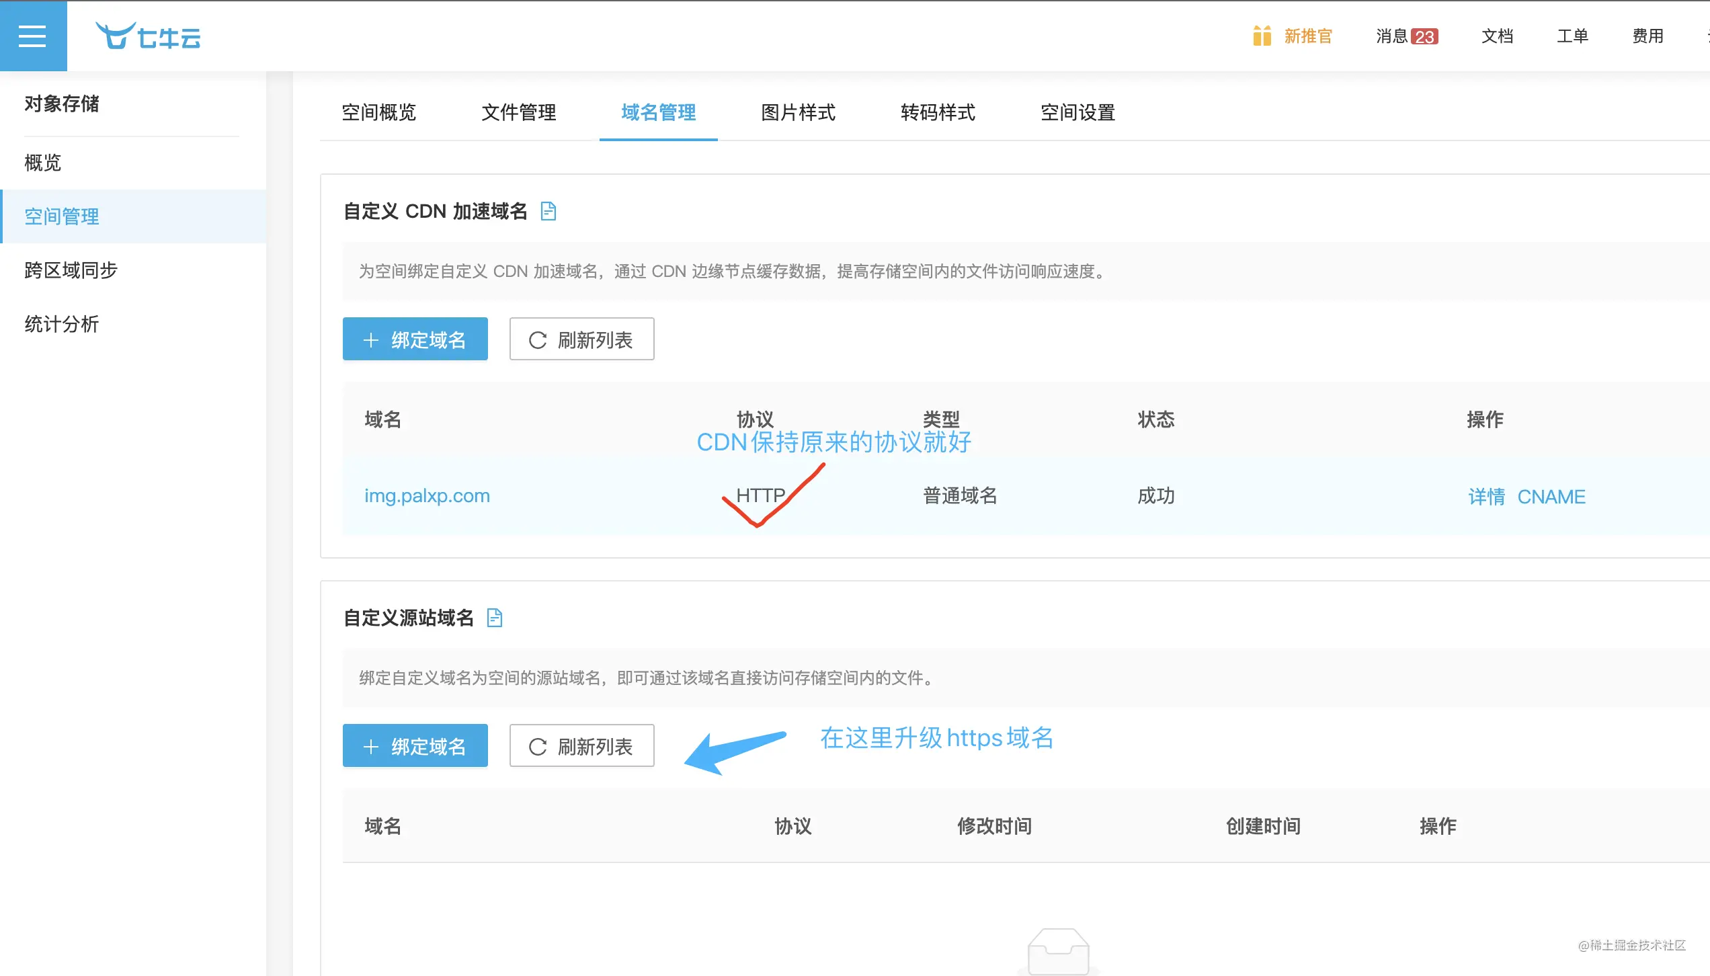Click 绑定域名 in 源站域名 section
Viewport: 1710px width, 976px height.
click(415, 745)
